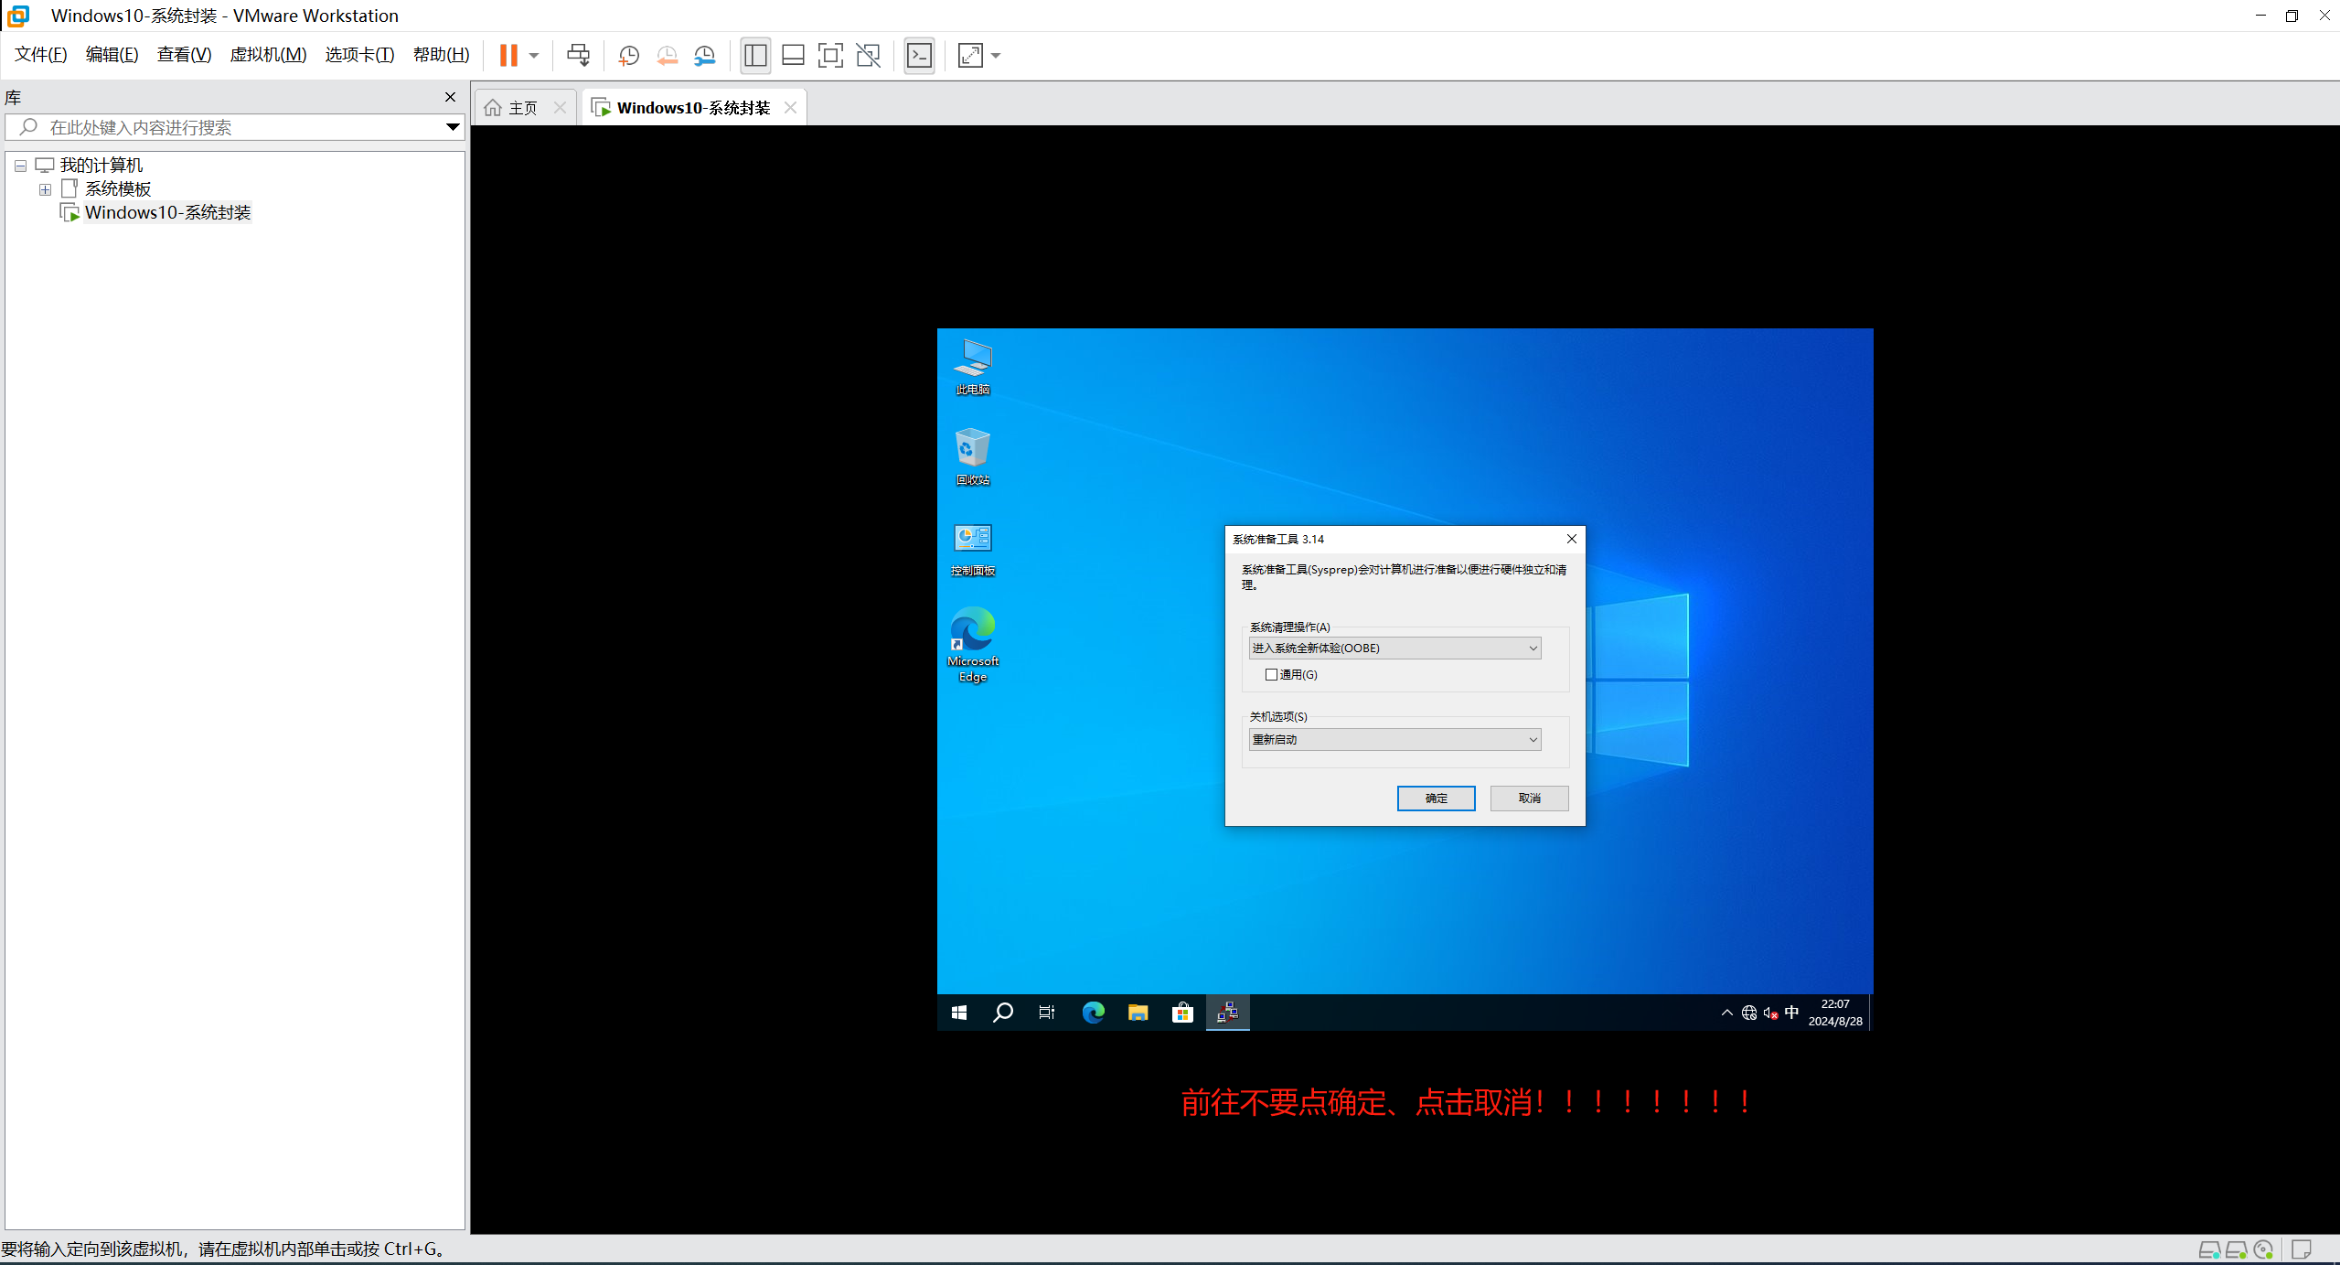Click the stretch guest display icon
Screen dimensions: 2340x1265
[x=970, y=56]
